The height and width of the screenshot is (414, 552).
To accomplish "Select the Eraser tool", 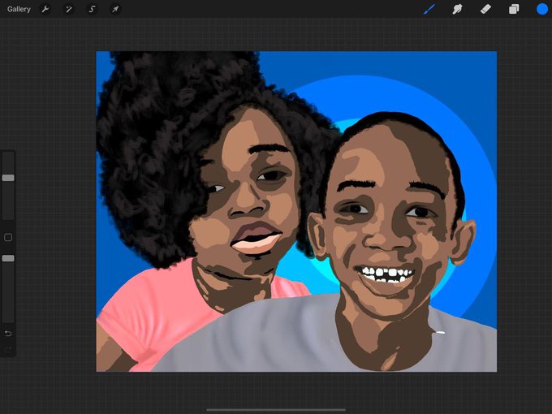I will coord(485,9).
